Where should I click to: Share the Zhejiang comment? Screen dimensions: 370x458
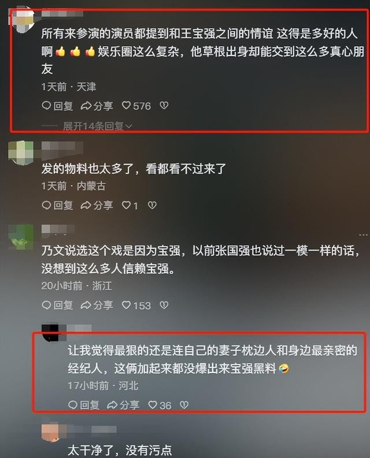[97, 305]
